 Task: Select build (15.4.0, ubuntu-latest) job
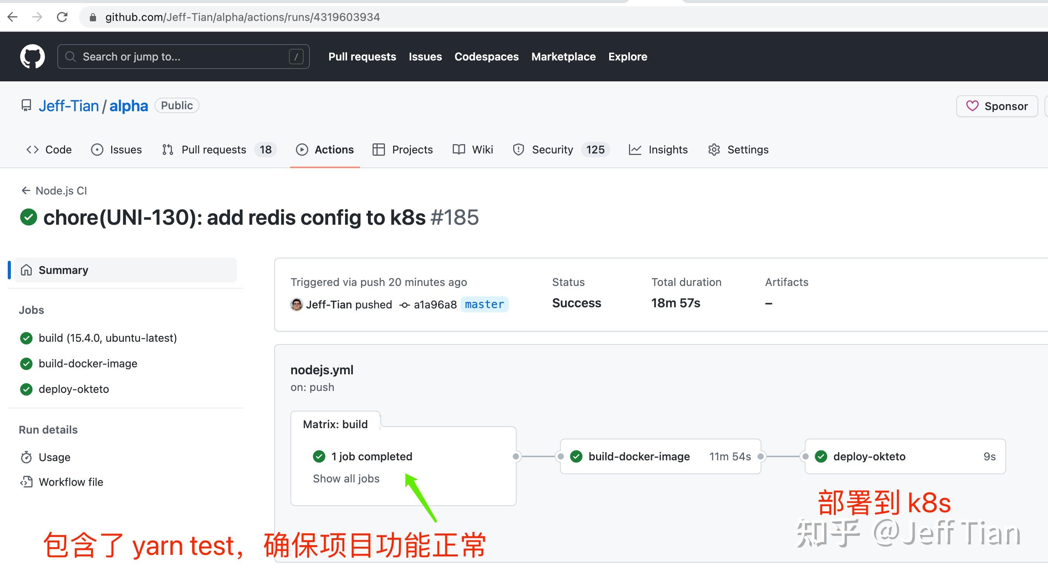pos(108,338)
